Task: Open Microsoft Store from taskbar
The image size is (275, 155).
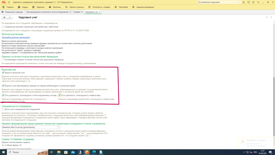Action: point(66,152)
